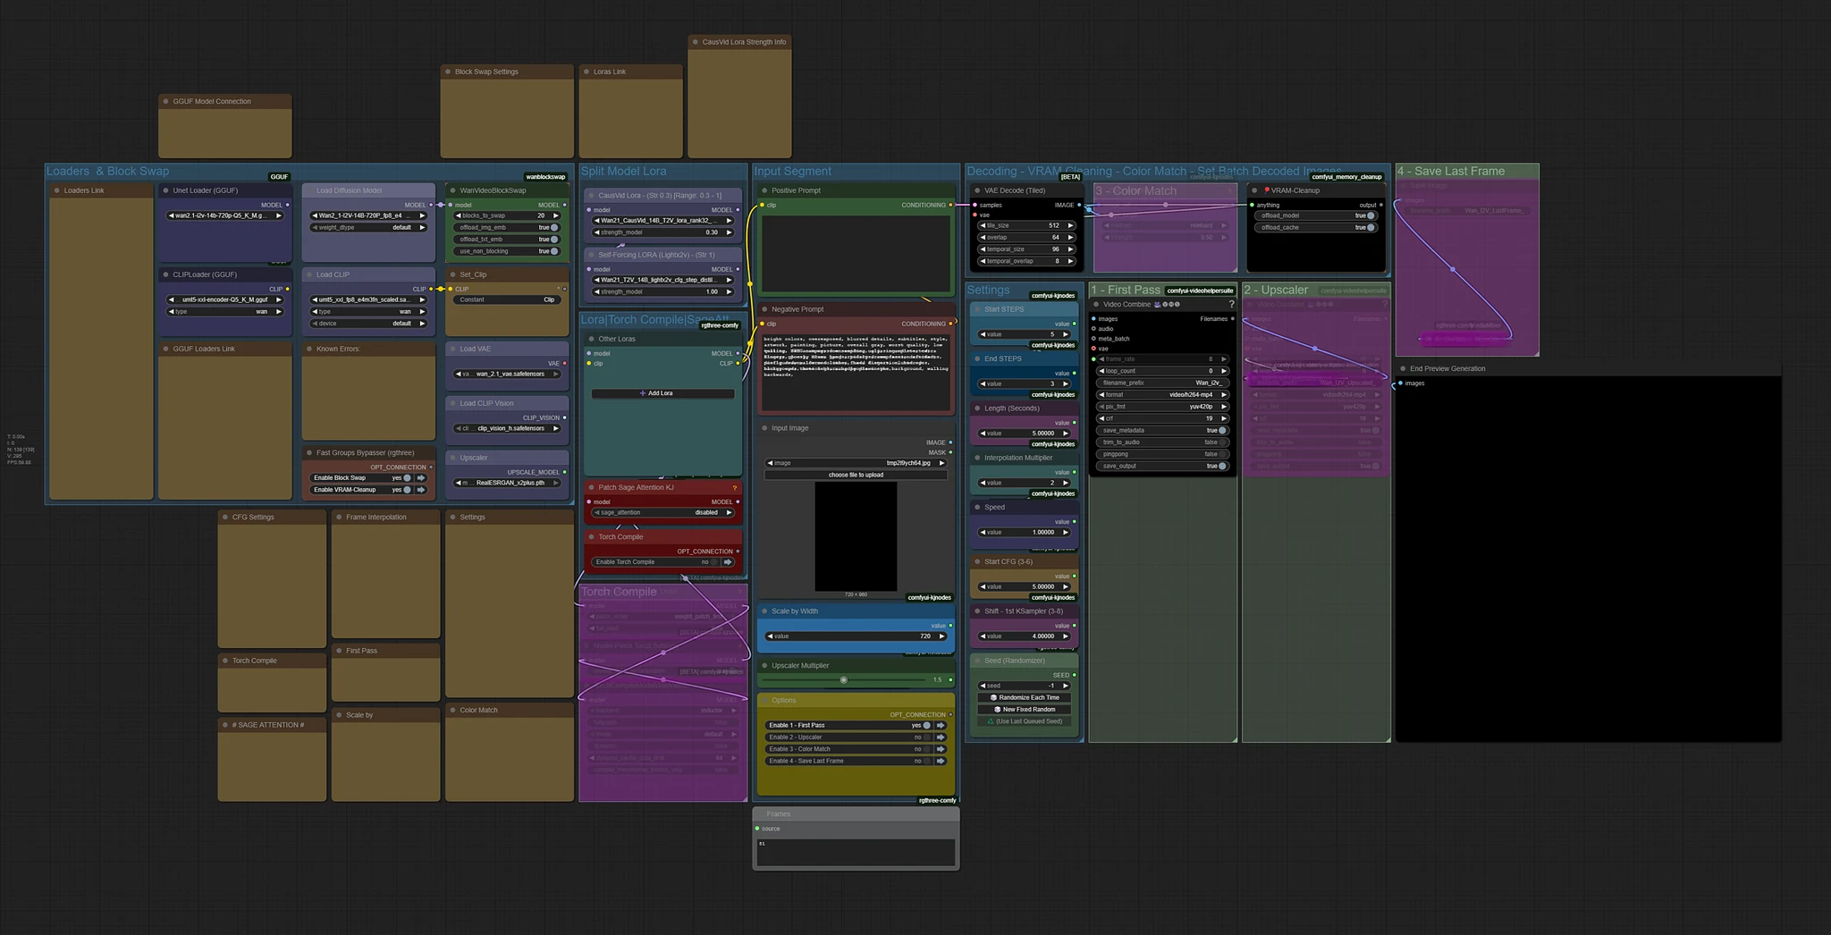
Task: Collapse the VRAM-Cleanup node via its dot
Action: (1254, 190)
